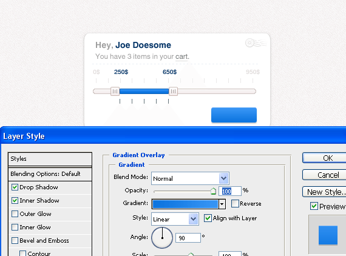This screenshot has width=346, height=256.
Task: Click the blue style preview thumbnail
Action: (328, 235)
